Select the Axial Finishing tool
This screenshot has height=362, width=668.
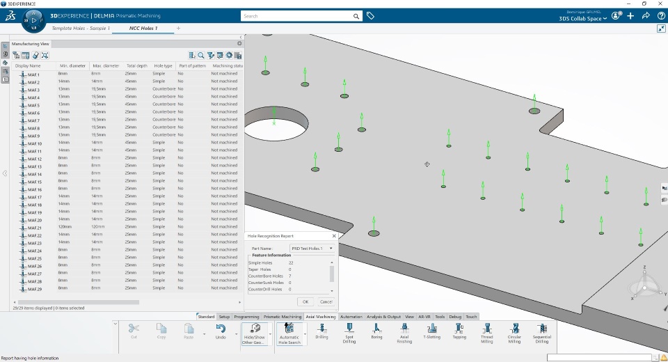404,333
